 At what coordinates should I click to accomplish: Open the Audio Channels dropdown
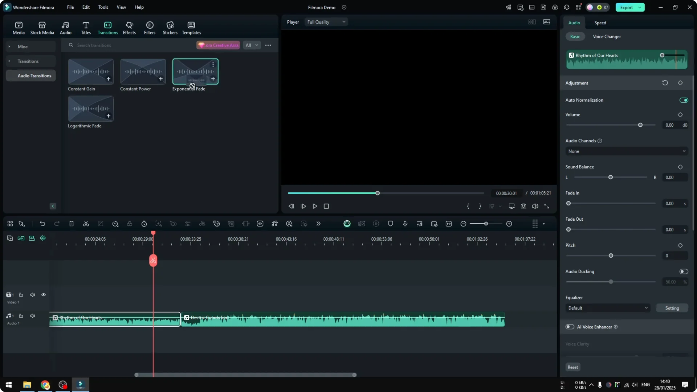(626, 151)
